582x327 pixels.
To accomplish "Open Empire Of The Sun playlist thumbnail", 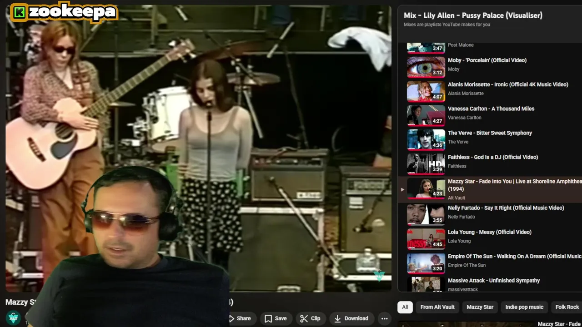I will tap(426, 263).
